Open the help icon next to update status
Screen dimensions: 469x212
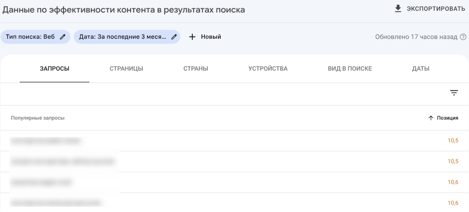(x=463, y=37)
